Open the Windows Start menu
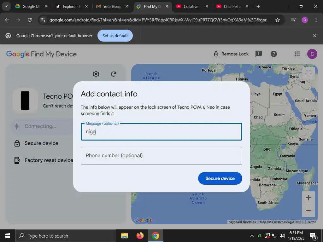Viewport: 323px width, 242px height. pos(8,236)
